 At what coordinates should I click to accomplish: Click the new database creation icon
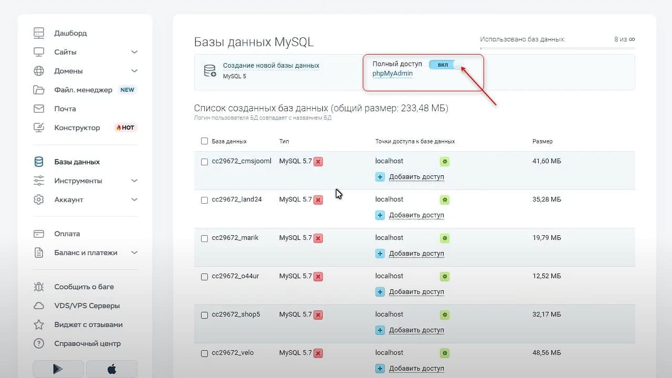pyautogui.click(x=210, y=71)
